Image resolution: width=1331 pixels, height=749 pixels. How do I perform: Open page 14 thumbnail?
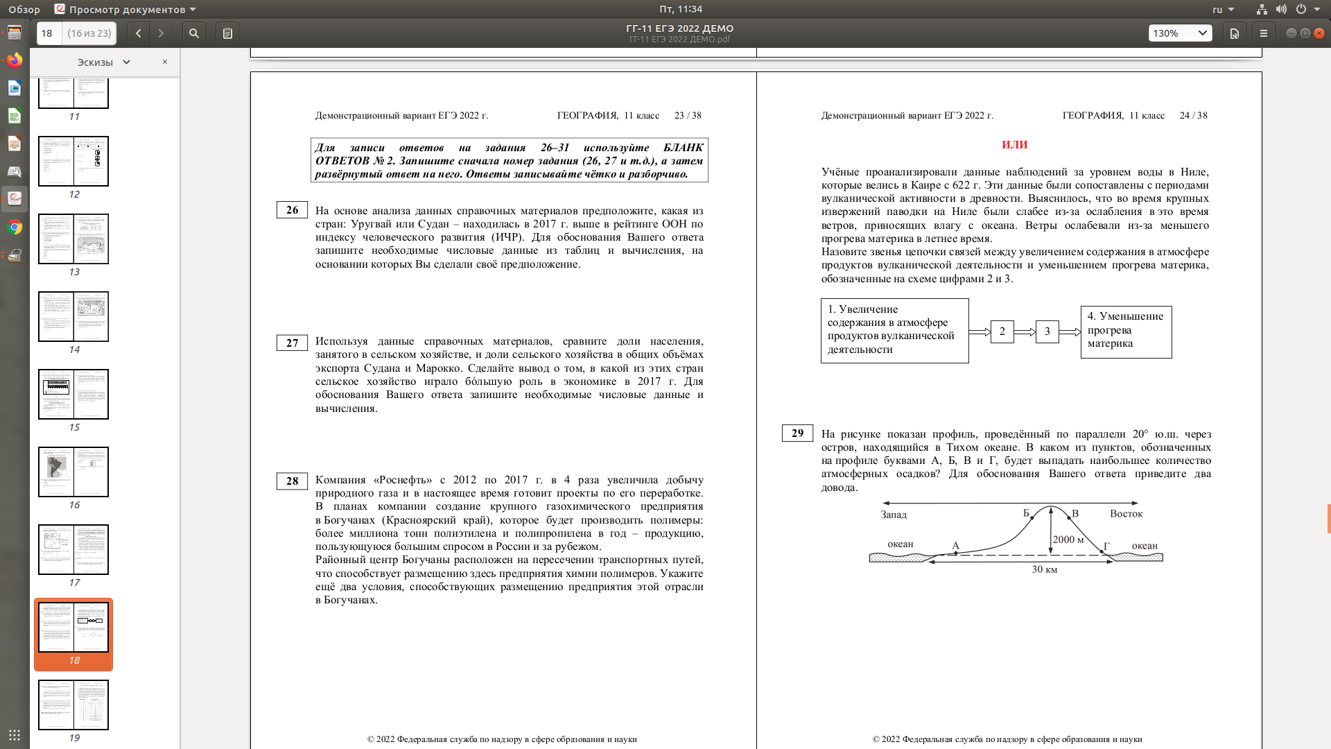[x=73, y=317]
